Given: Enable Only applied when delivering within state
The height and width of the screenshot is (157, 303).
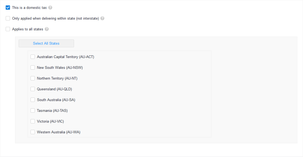Looking at the screenshot, I should coord(8,18).
